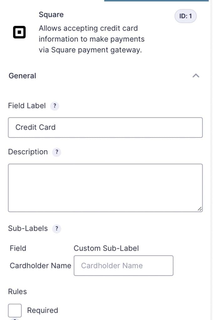Collapse the General section with the chevron
This screenshot has height=320, width=213.
[x=196, y=76]
